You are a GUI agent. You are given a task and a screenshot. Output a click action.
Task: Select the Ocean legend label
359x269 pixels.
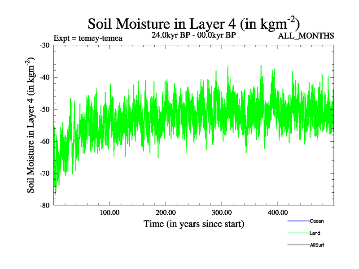pos(316,221)
